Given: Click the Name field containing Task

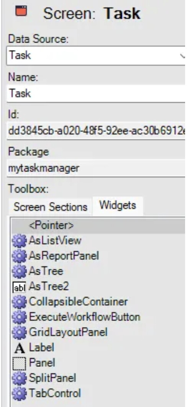Looking at the screenshot, I should (96, 93).
